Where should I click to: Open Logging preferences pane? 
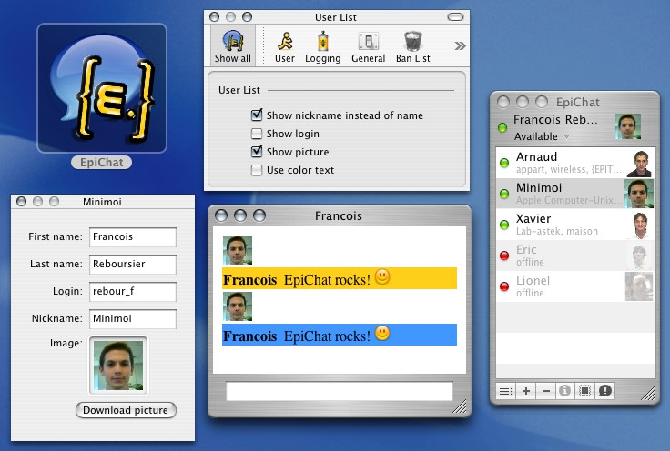[323, 47]
